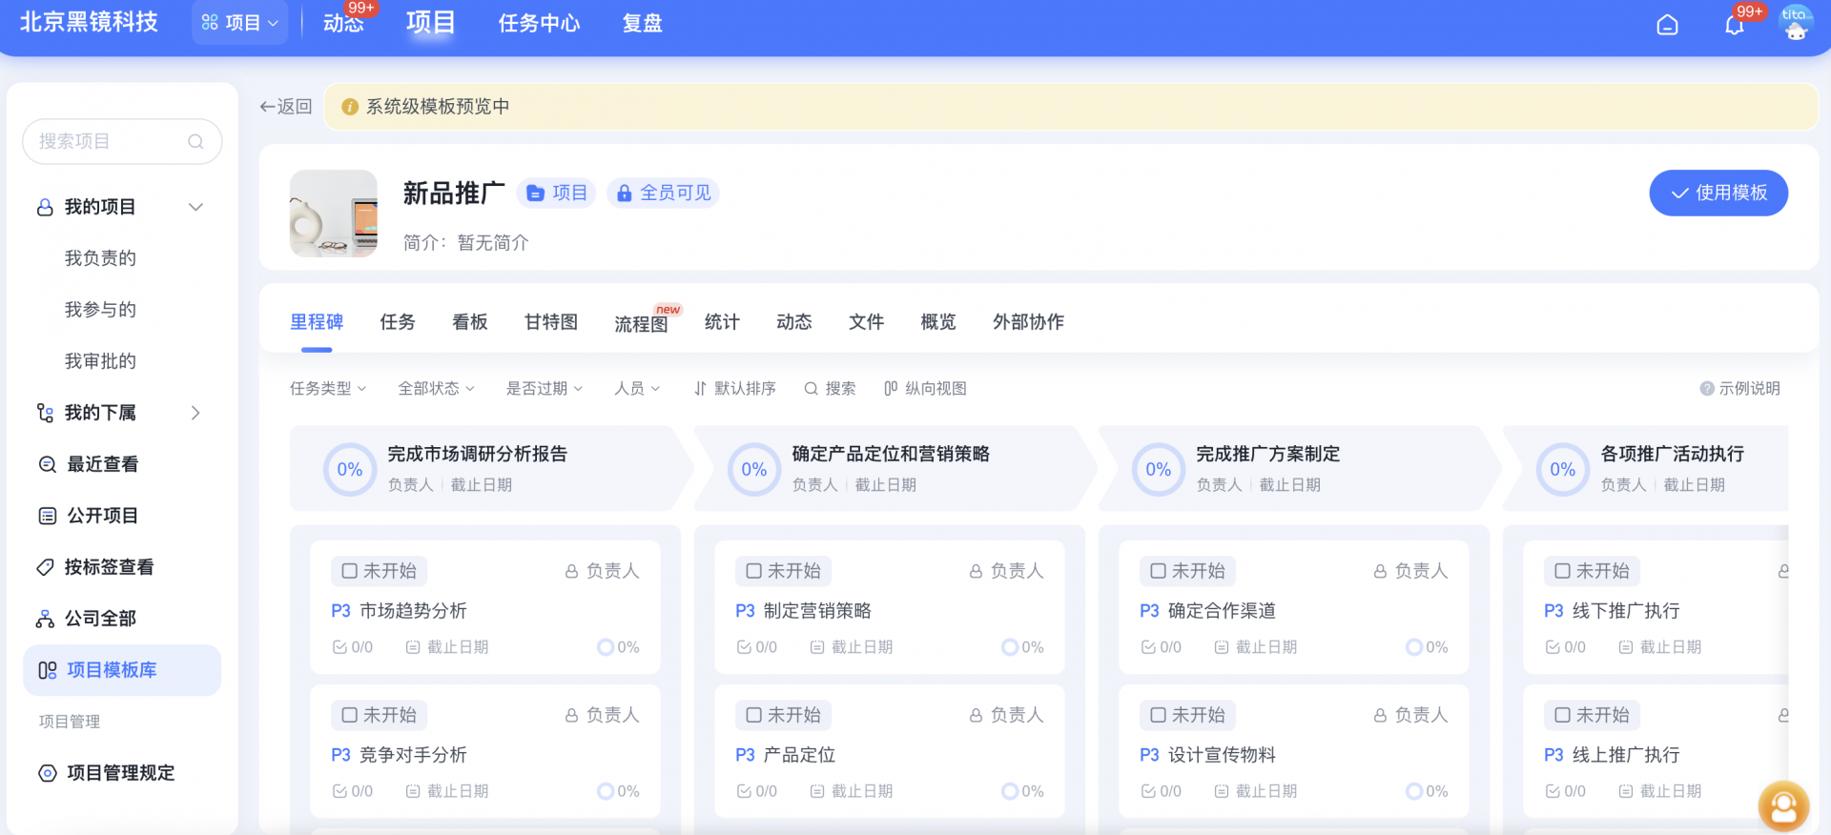Toggle 未开始 checkbox on 制定营销策略 task
This screenshot has width=1831, height=835.
[x=754, y=571]
